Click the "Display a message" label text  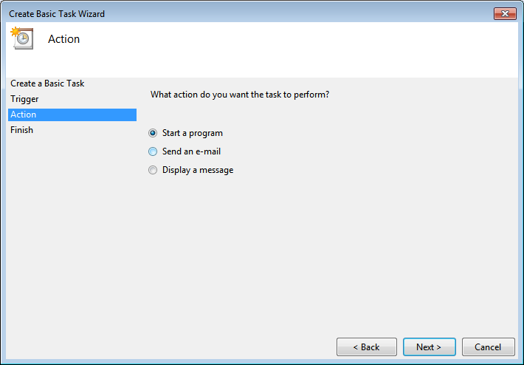(198, 170)
